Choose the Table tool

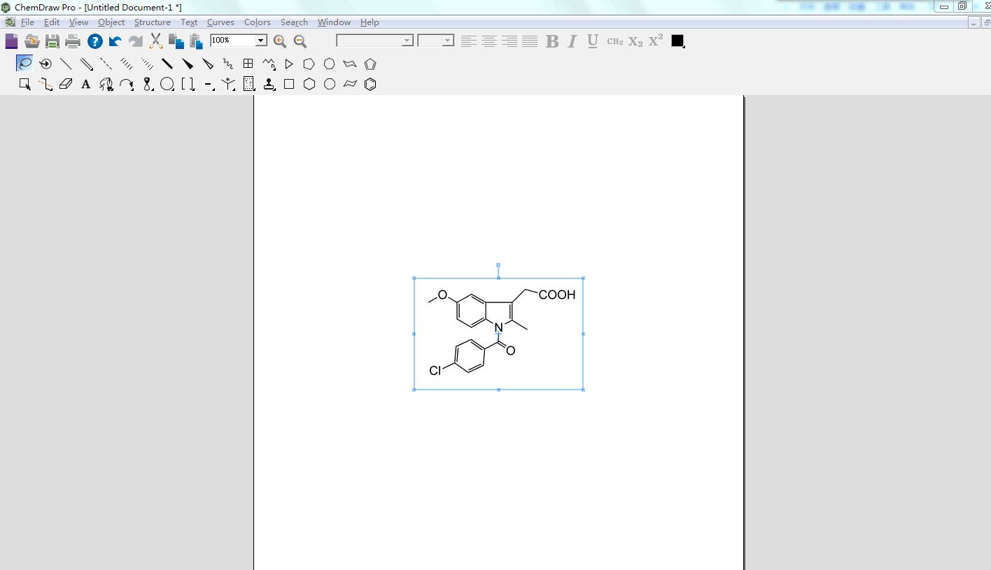click(x=248, y=64)
